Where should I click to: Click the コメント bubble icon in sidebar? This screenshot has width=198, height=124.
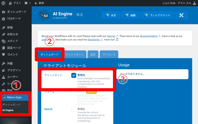pos(4,54)
